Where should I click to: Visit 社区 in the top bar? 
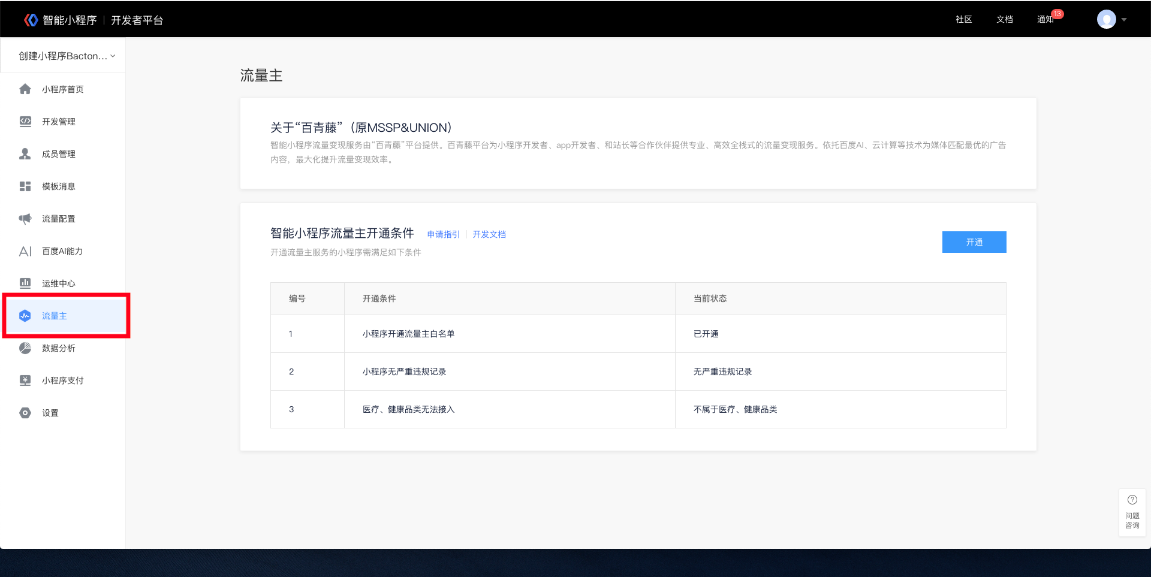coord(964,20)
